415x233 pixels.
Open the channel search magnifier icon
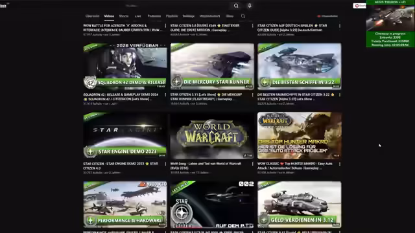click(x=243, y=16)
